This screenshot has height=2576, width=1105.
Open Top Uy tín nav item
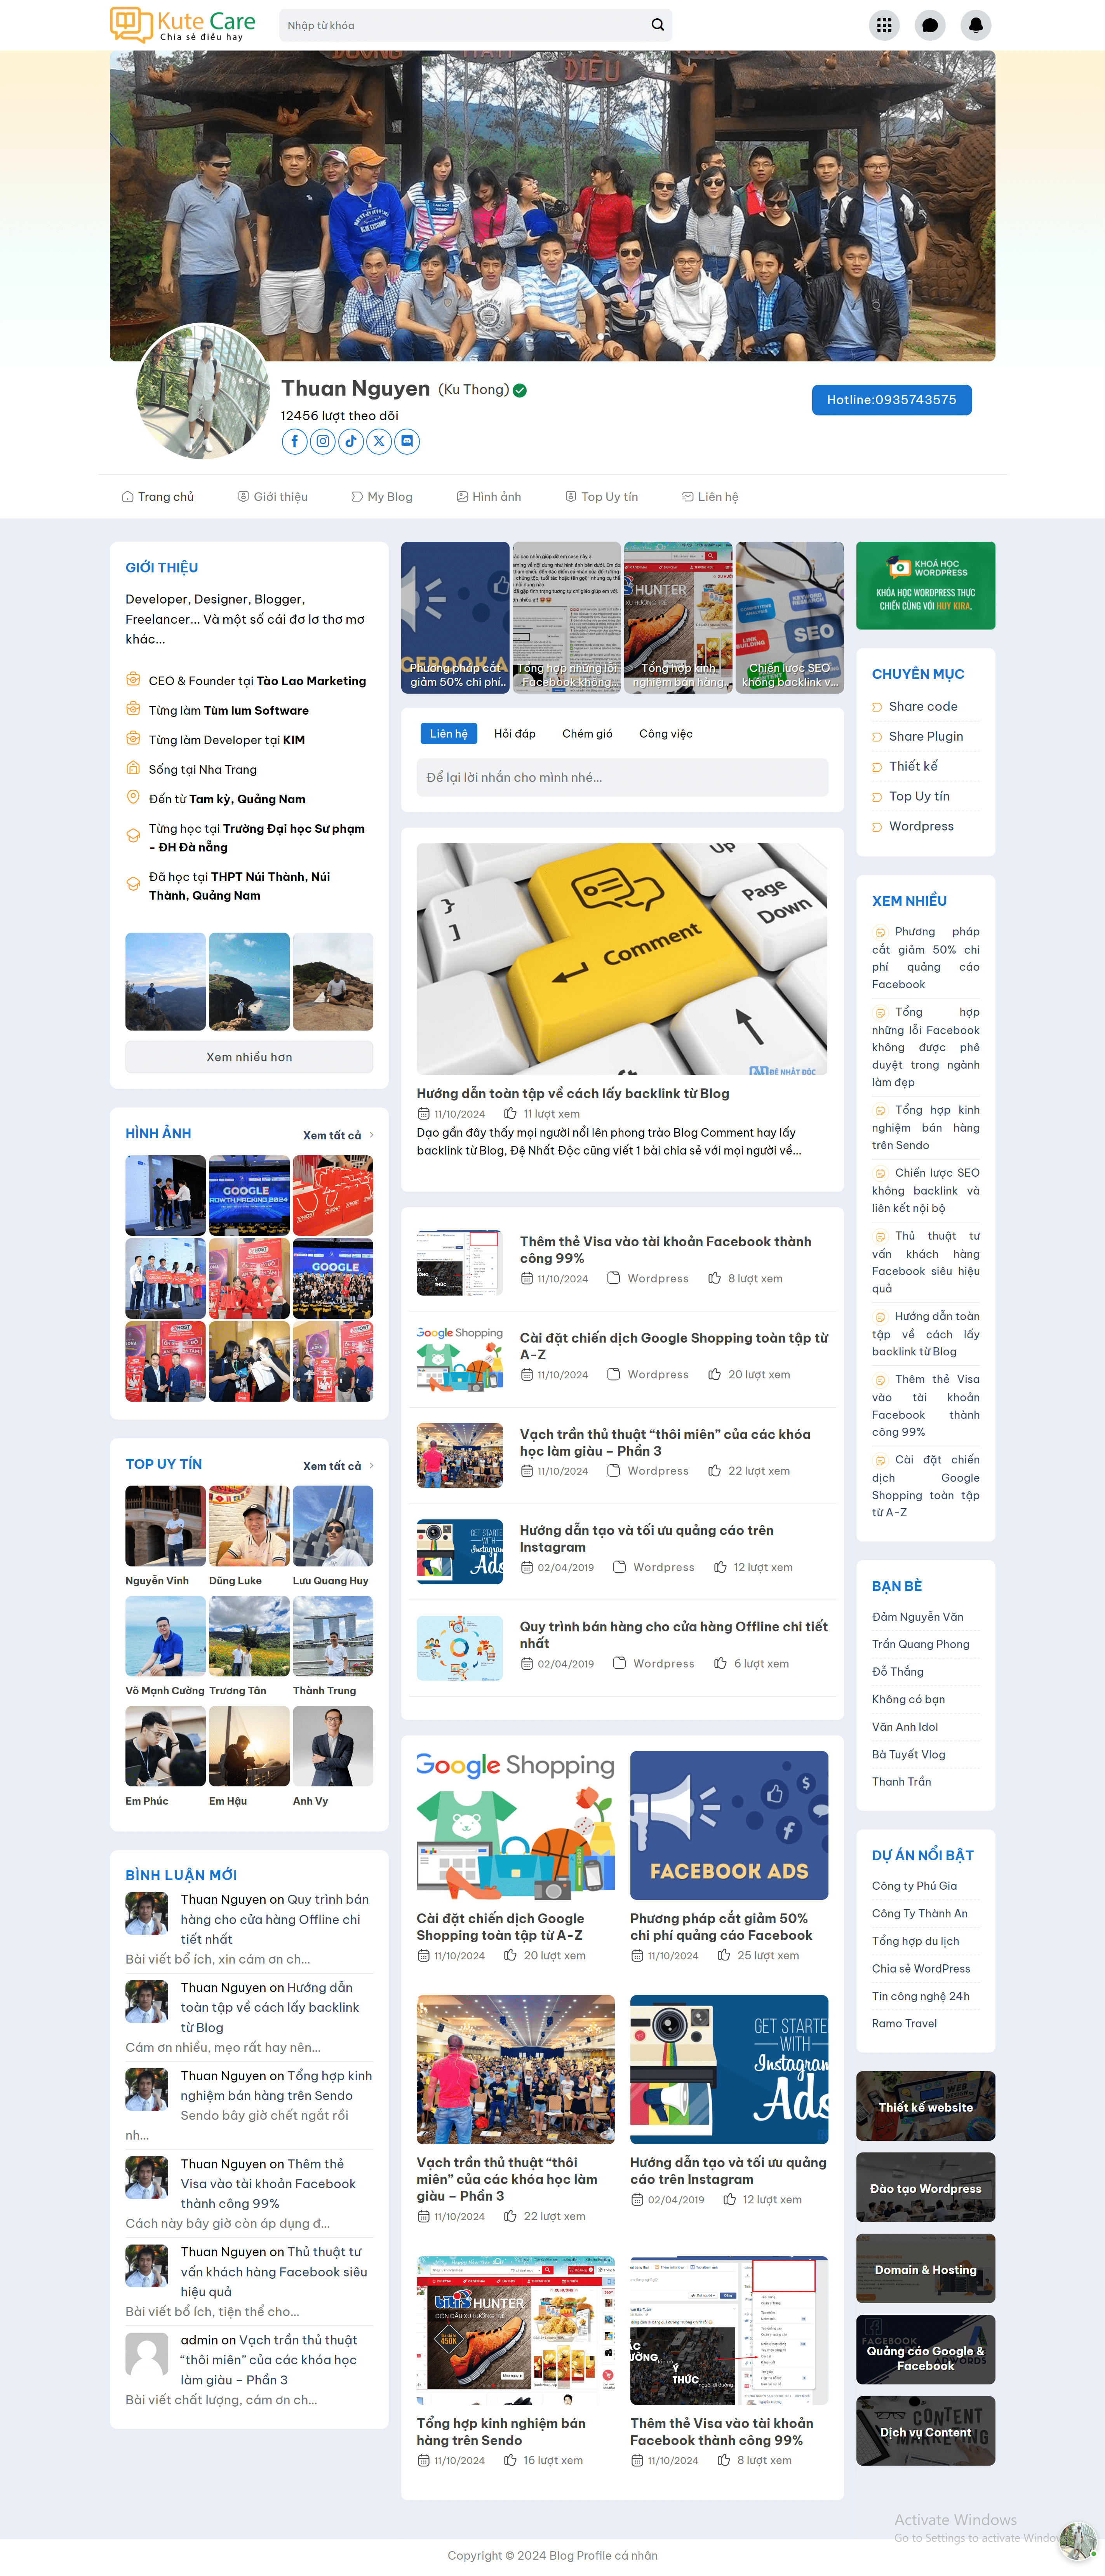pos(602,497)
